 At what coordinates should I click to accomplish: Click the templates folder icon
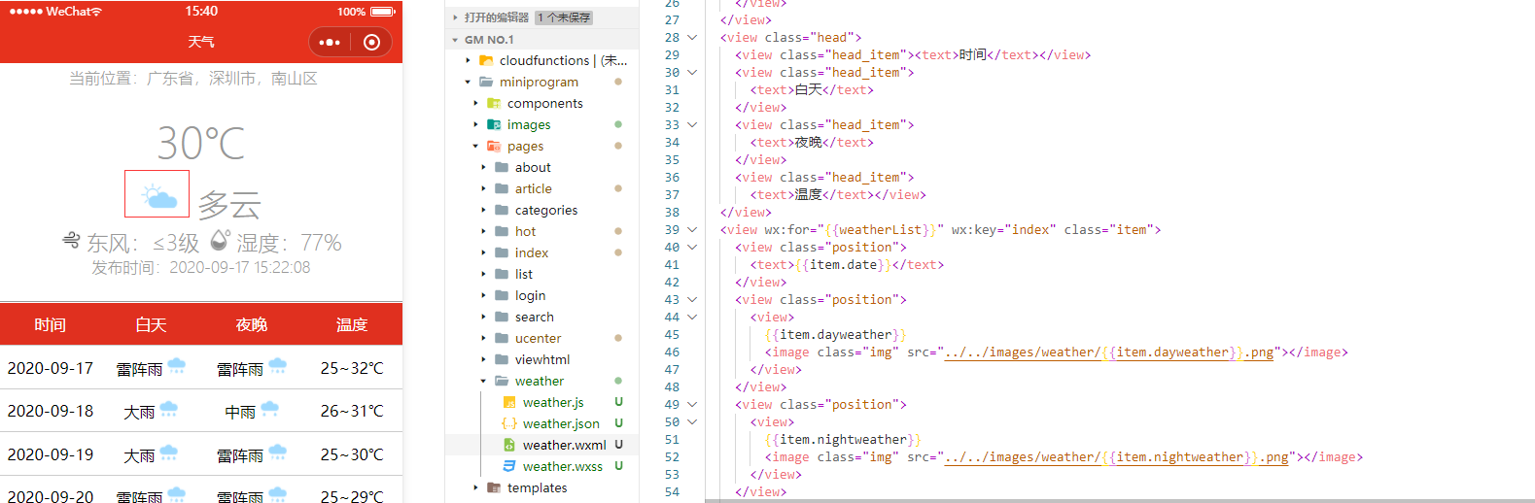(x=494, y=487)
